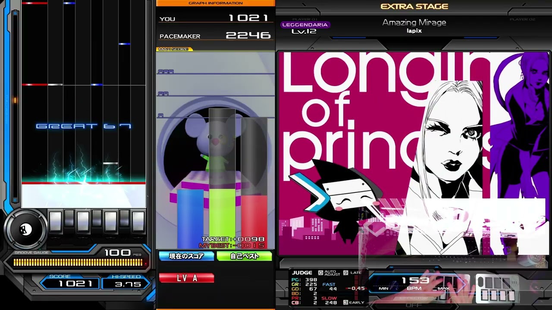Click the TARGET:+0098 readout

[233, 239]
